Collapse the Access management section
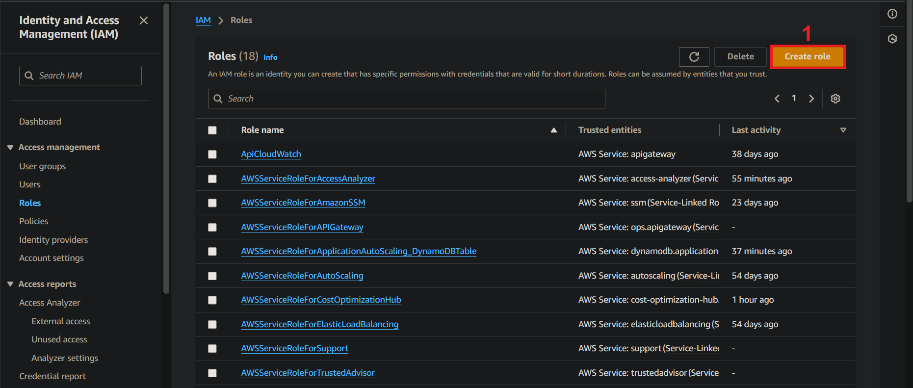Viewport: 913px width, 388px height. (x=10, y=148)
